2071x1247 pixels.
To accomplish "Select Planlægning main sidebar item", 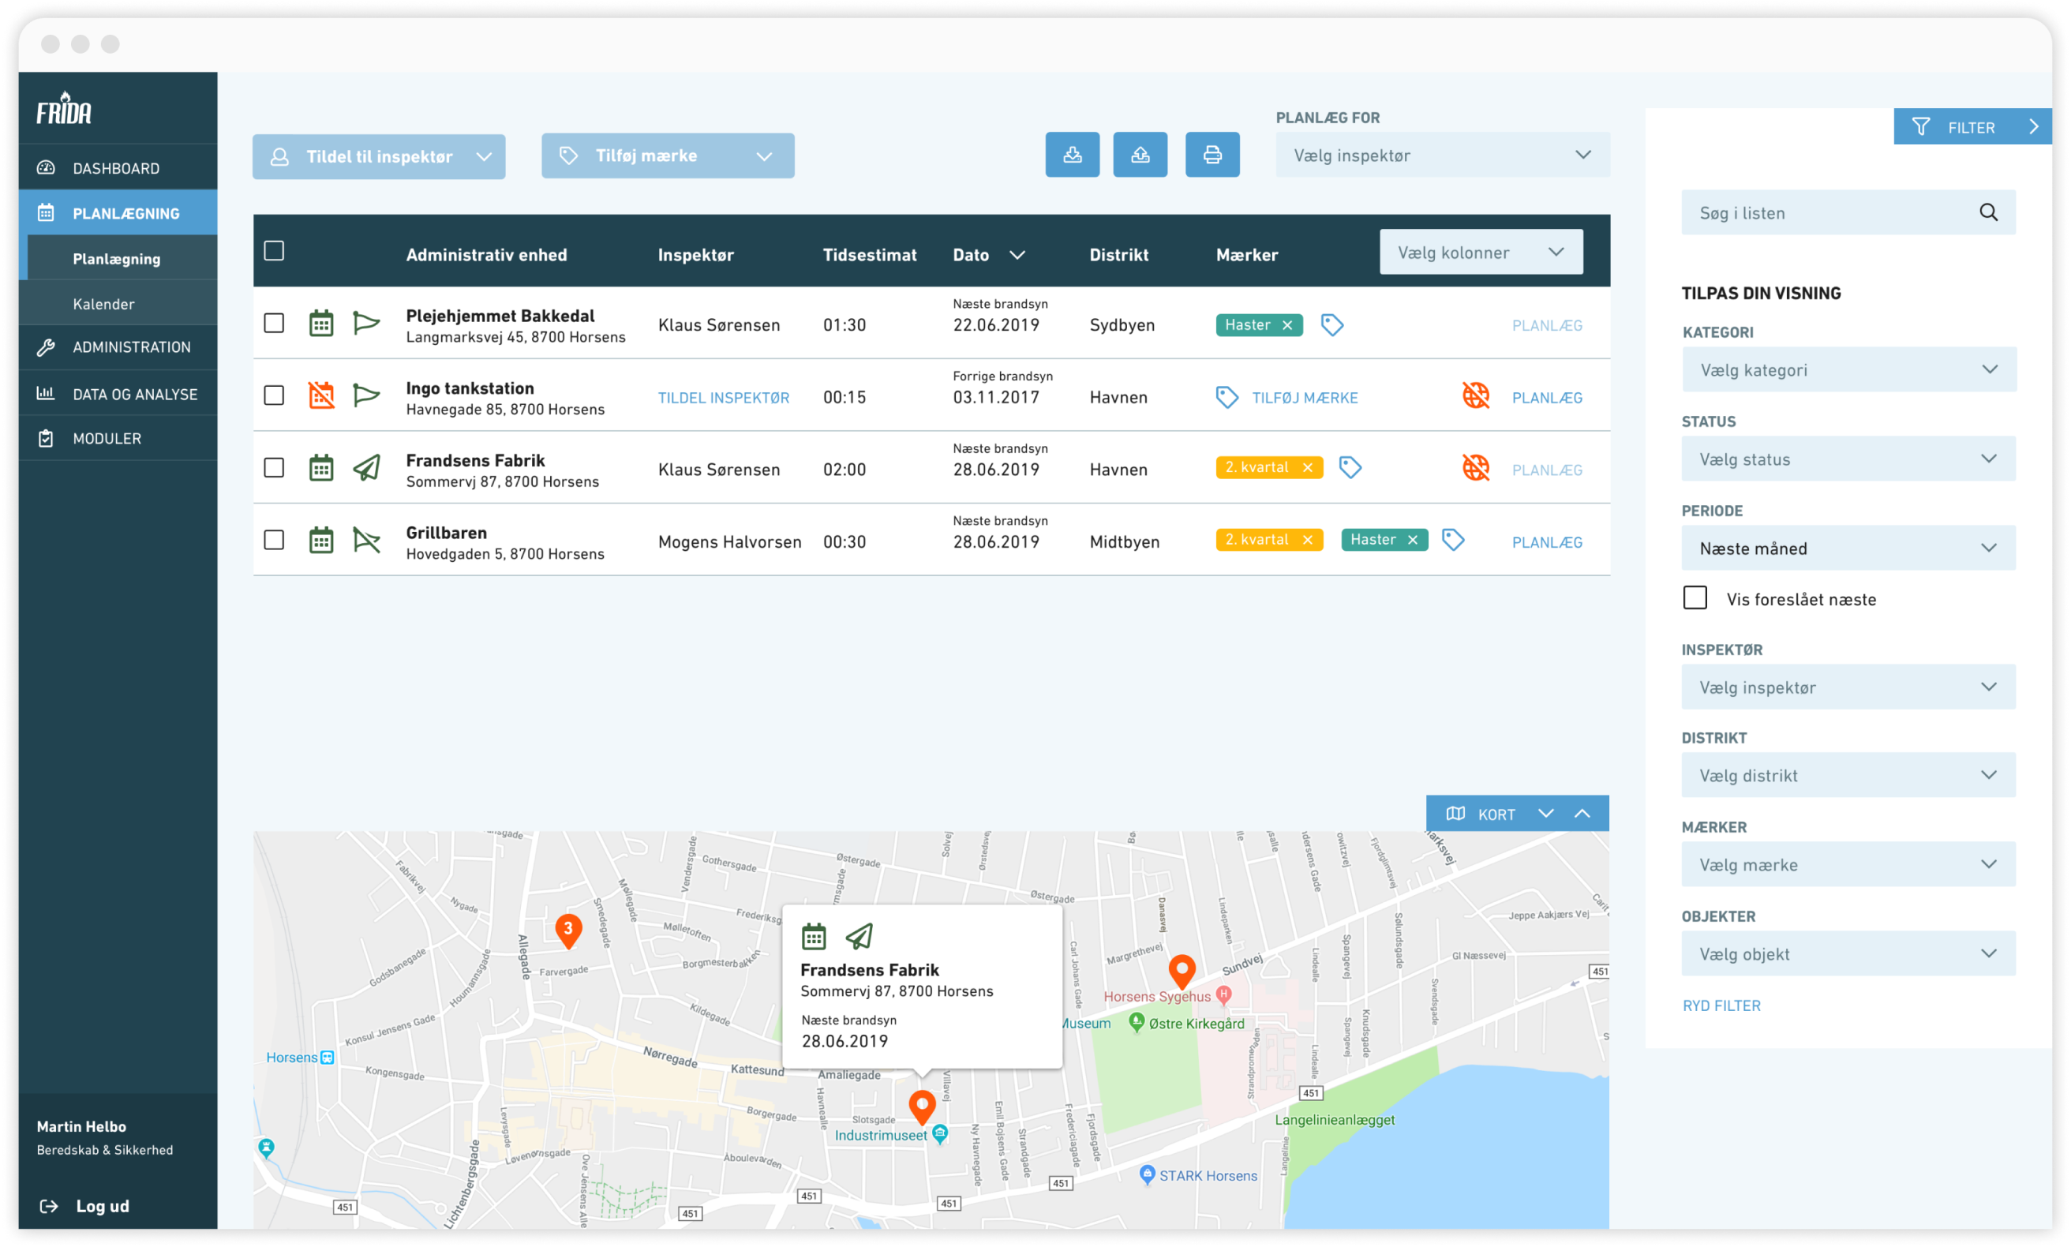I will (x=118, y=212).
